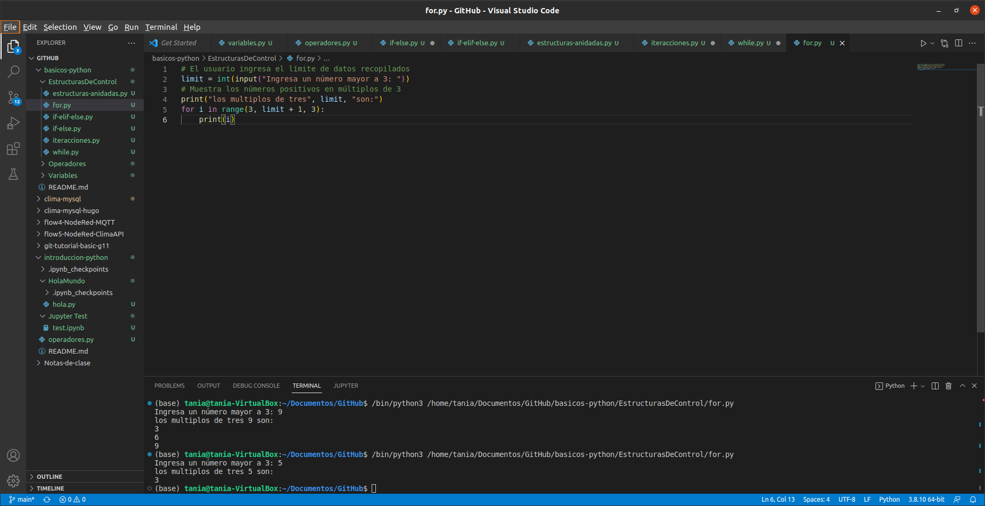The image size is (985, 506).
Task: Open the Selection menu
Action: click(x=60, y=27)
